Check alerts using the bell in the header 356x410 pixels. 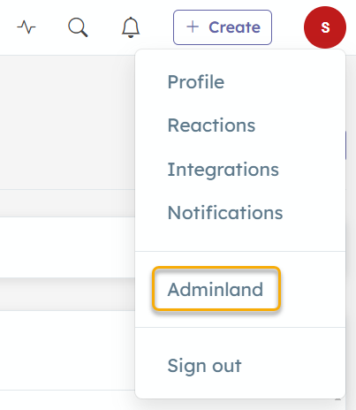tap(131, 27)
